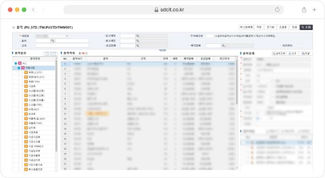
Task: Select 수산물(기타) category icon
Action: point(26,105)
